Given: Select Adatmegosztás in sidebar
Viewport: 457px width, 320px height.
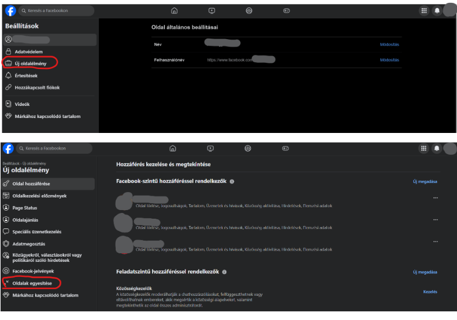Looking at the screenshot, I should click(x=48, y=244).
